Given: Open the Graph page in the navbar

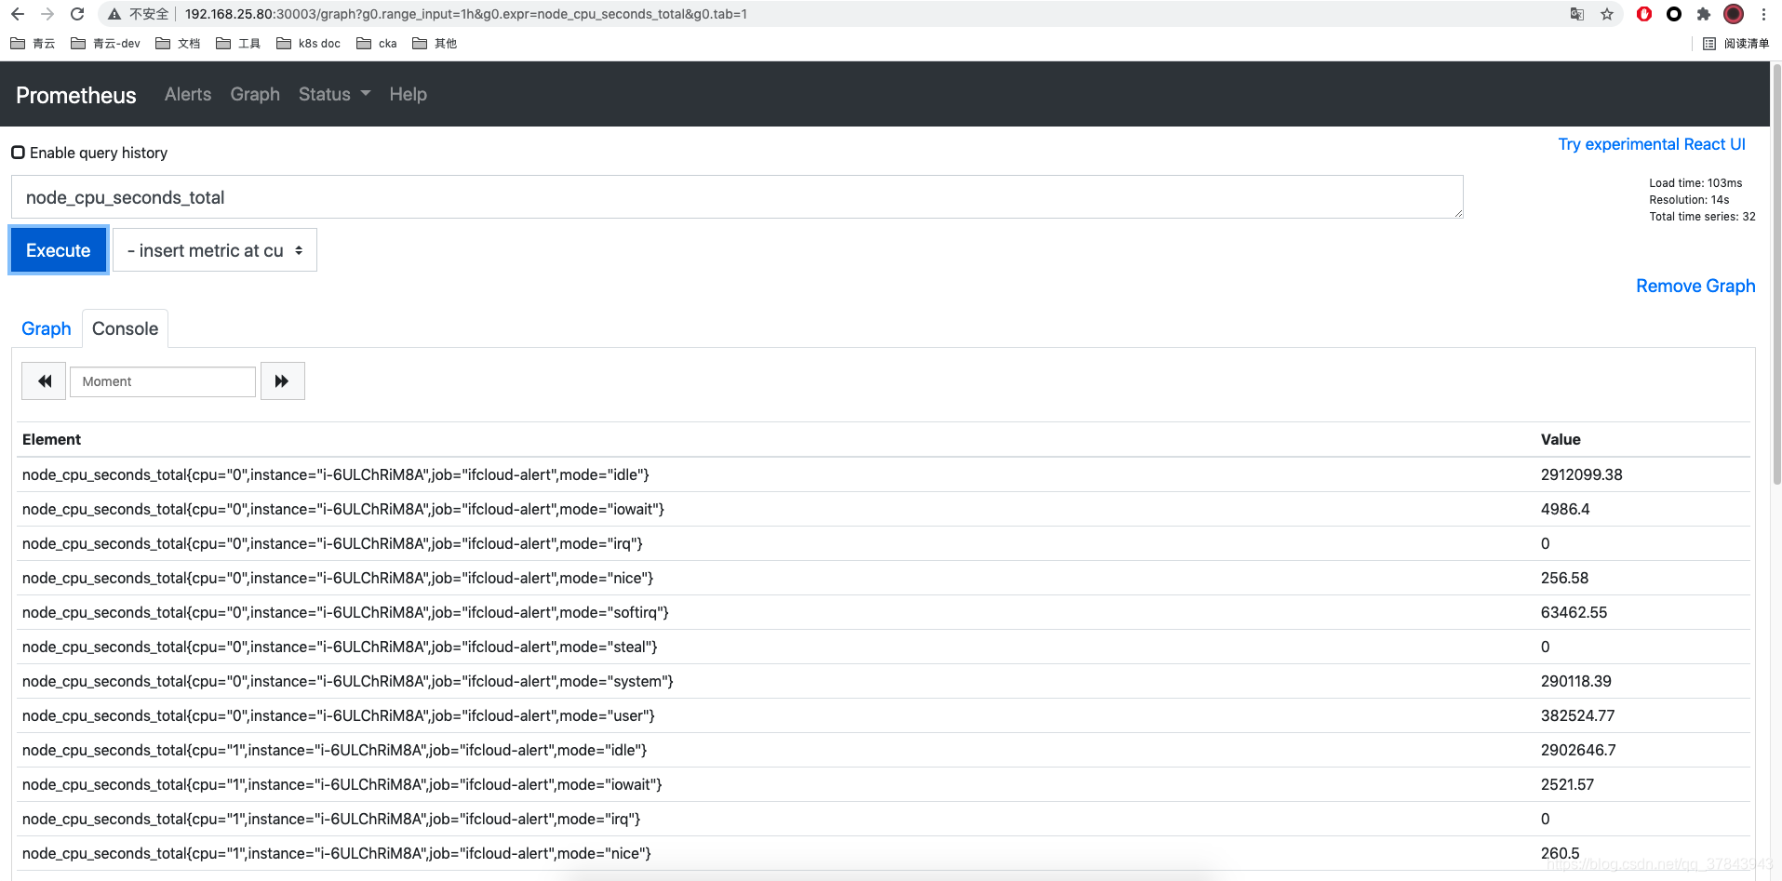Looking at the screenshot, I should [x=255, y=94].
